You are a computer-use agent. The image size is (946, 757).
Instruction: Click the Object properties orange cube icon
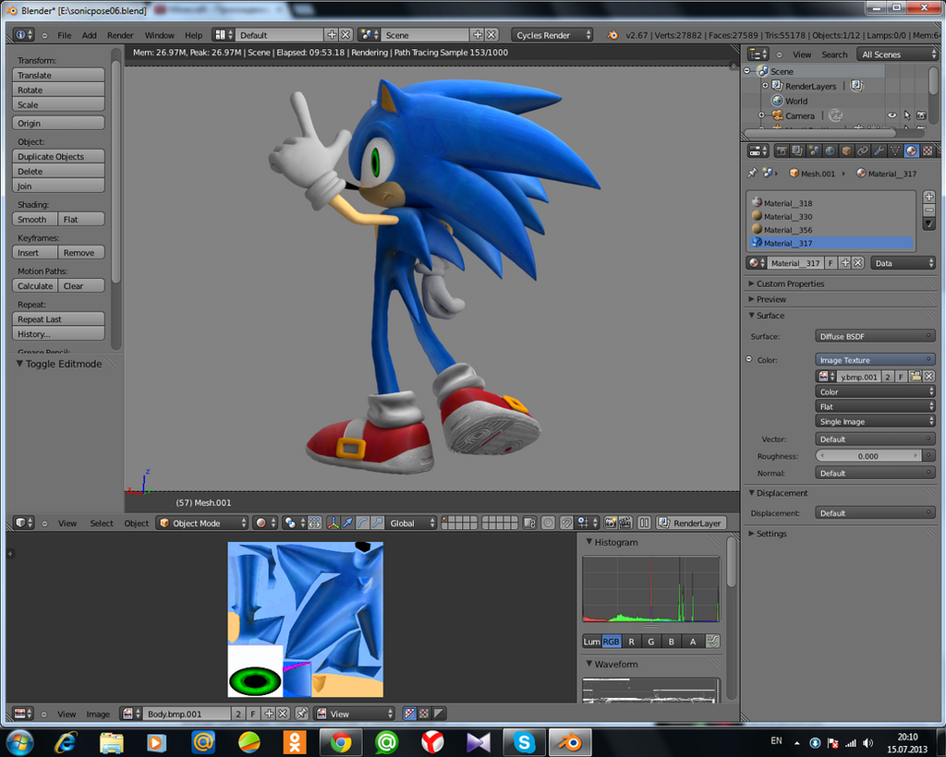(x=847, y=150)
